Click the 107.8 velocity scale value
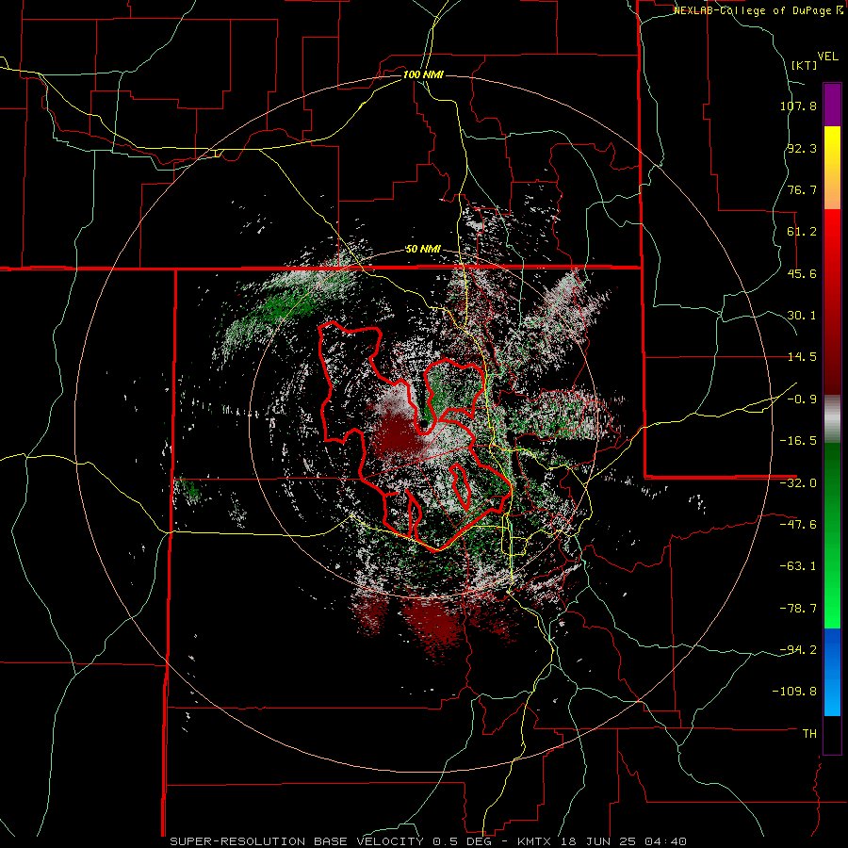Image resolution: width=848 pixels, height=848 pixels. [x=798, y=106]
